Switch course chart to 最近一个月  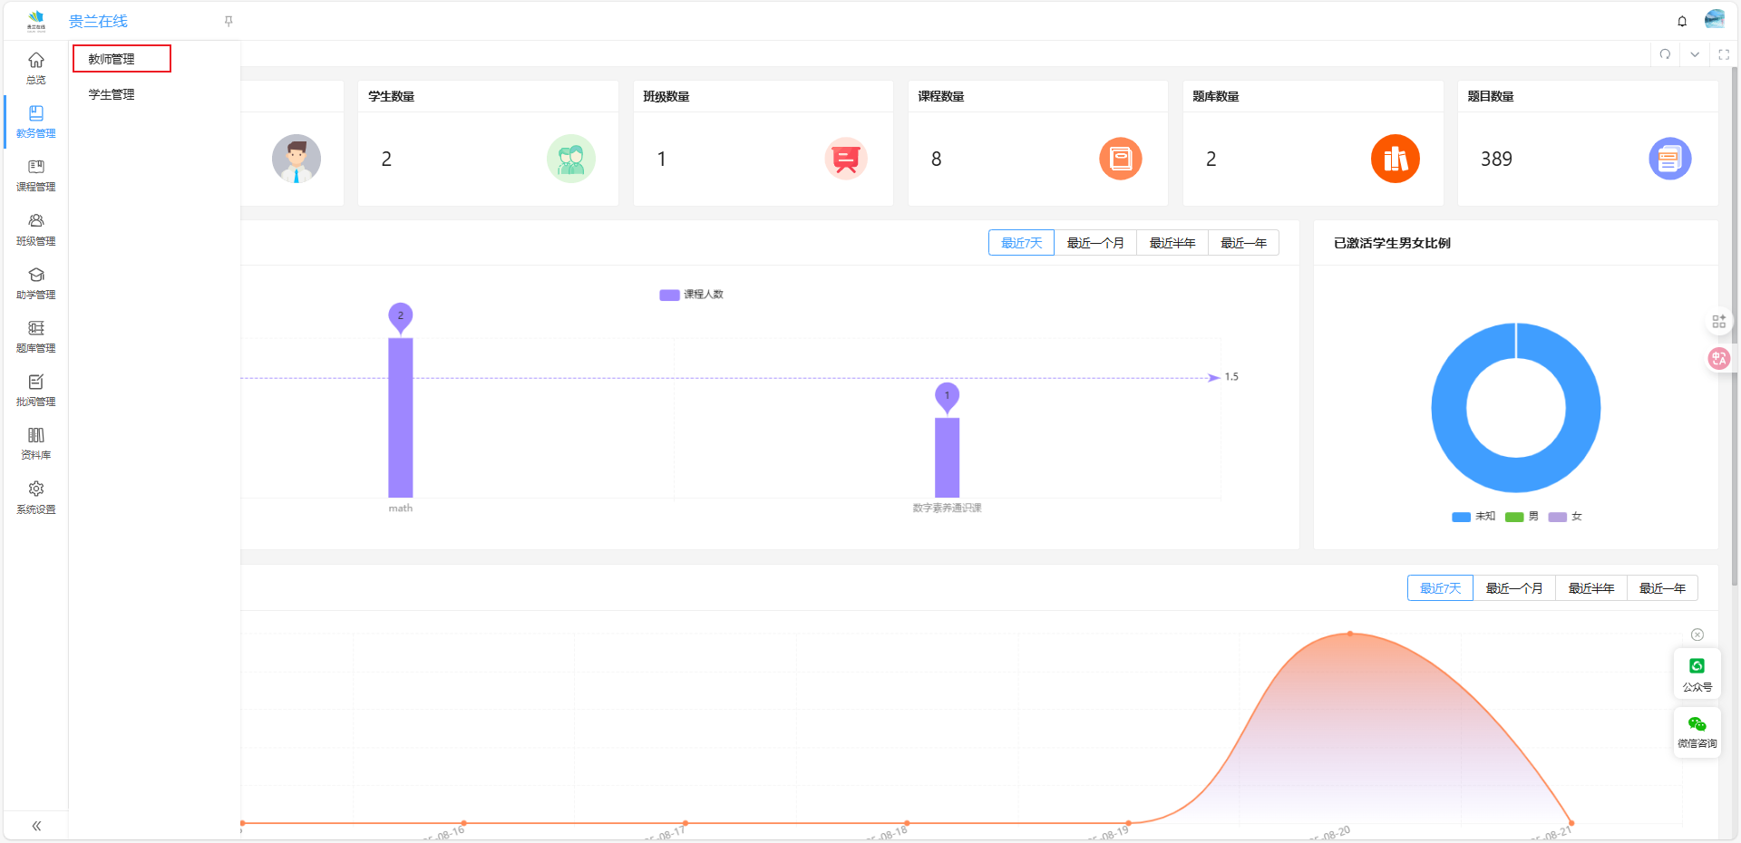pos(1094,243)
